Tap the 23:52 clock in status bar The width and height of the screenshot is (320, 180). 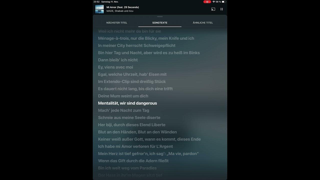pos(96,2)
